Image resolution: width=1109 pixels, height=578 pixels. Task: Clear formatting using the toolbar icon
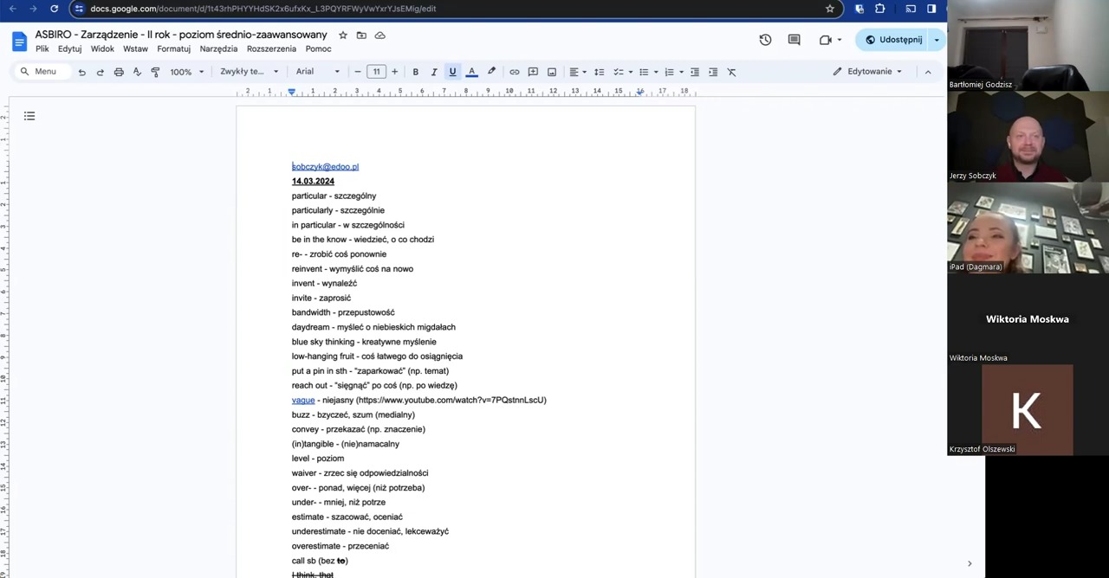tap(731, 72)
